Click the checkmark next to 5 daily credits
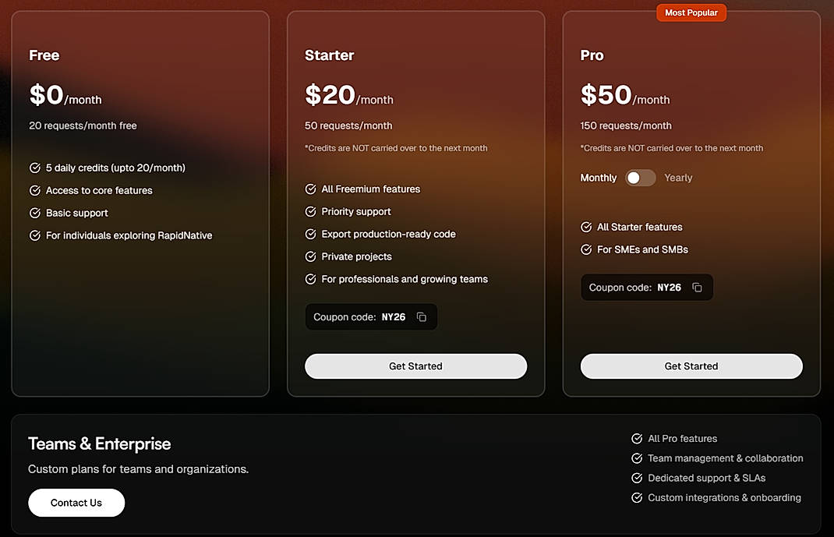Image resolution: width=834 pixels, height=537 pixels. [34, 167]
